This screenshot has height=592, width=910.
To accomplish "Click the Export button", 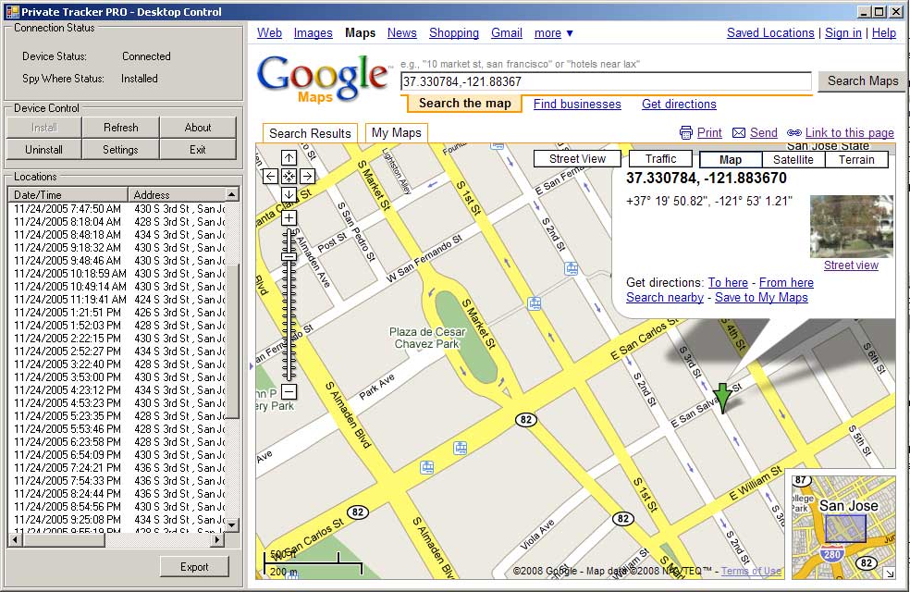I will pyautogui.click(x=194, y=566).
